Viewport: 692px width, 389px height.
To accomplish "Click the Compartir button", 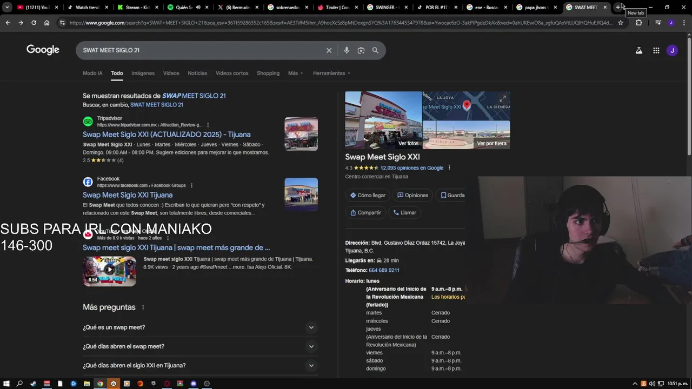I will (366, 213).
